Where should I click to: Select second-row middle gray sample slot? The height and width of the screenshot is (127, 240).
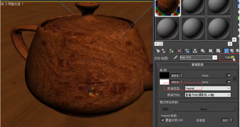(193, 29)
